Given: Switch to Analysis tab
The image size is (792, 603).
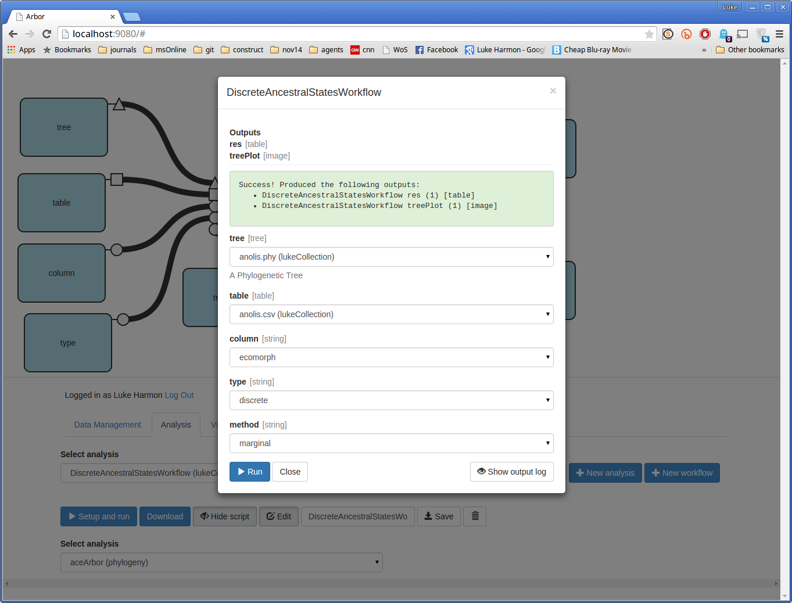Looking at the screenshot, I should pos(176,425).
